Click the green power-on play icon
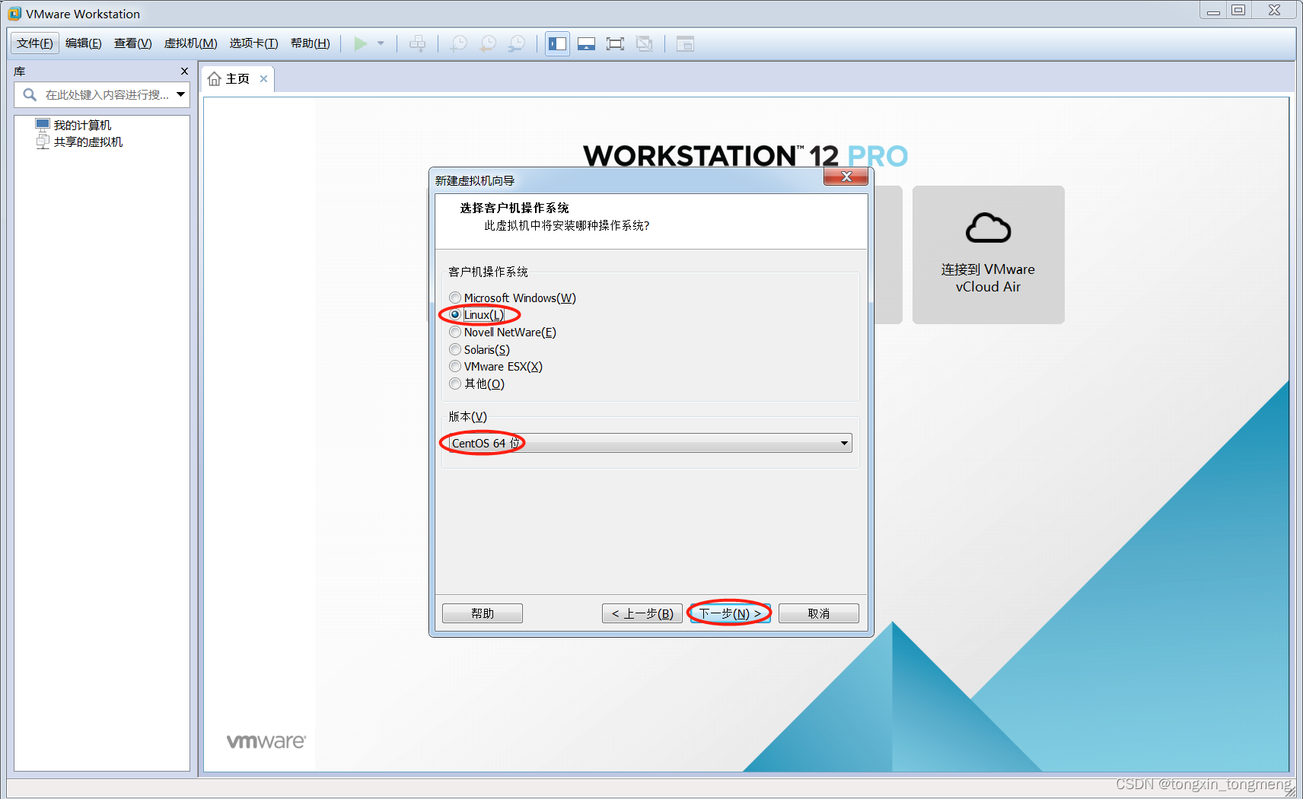 click(361, 44)
